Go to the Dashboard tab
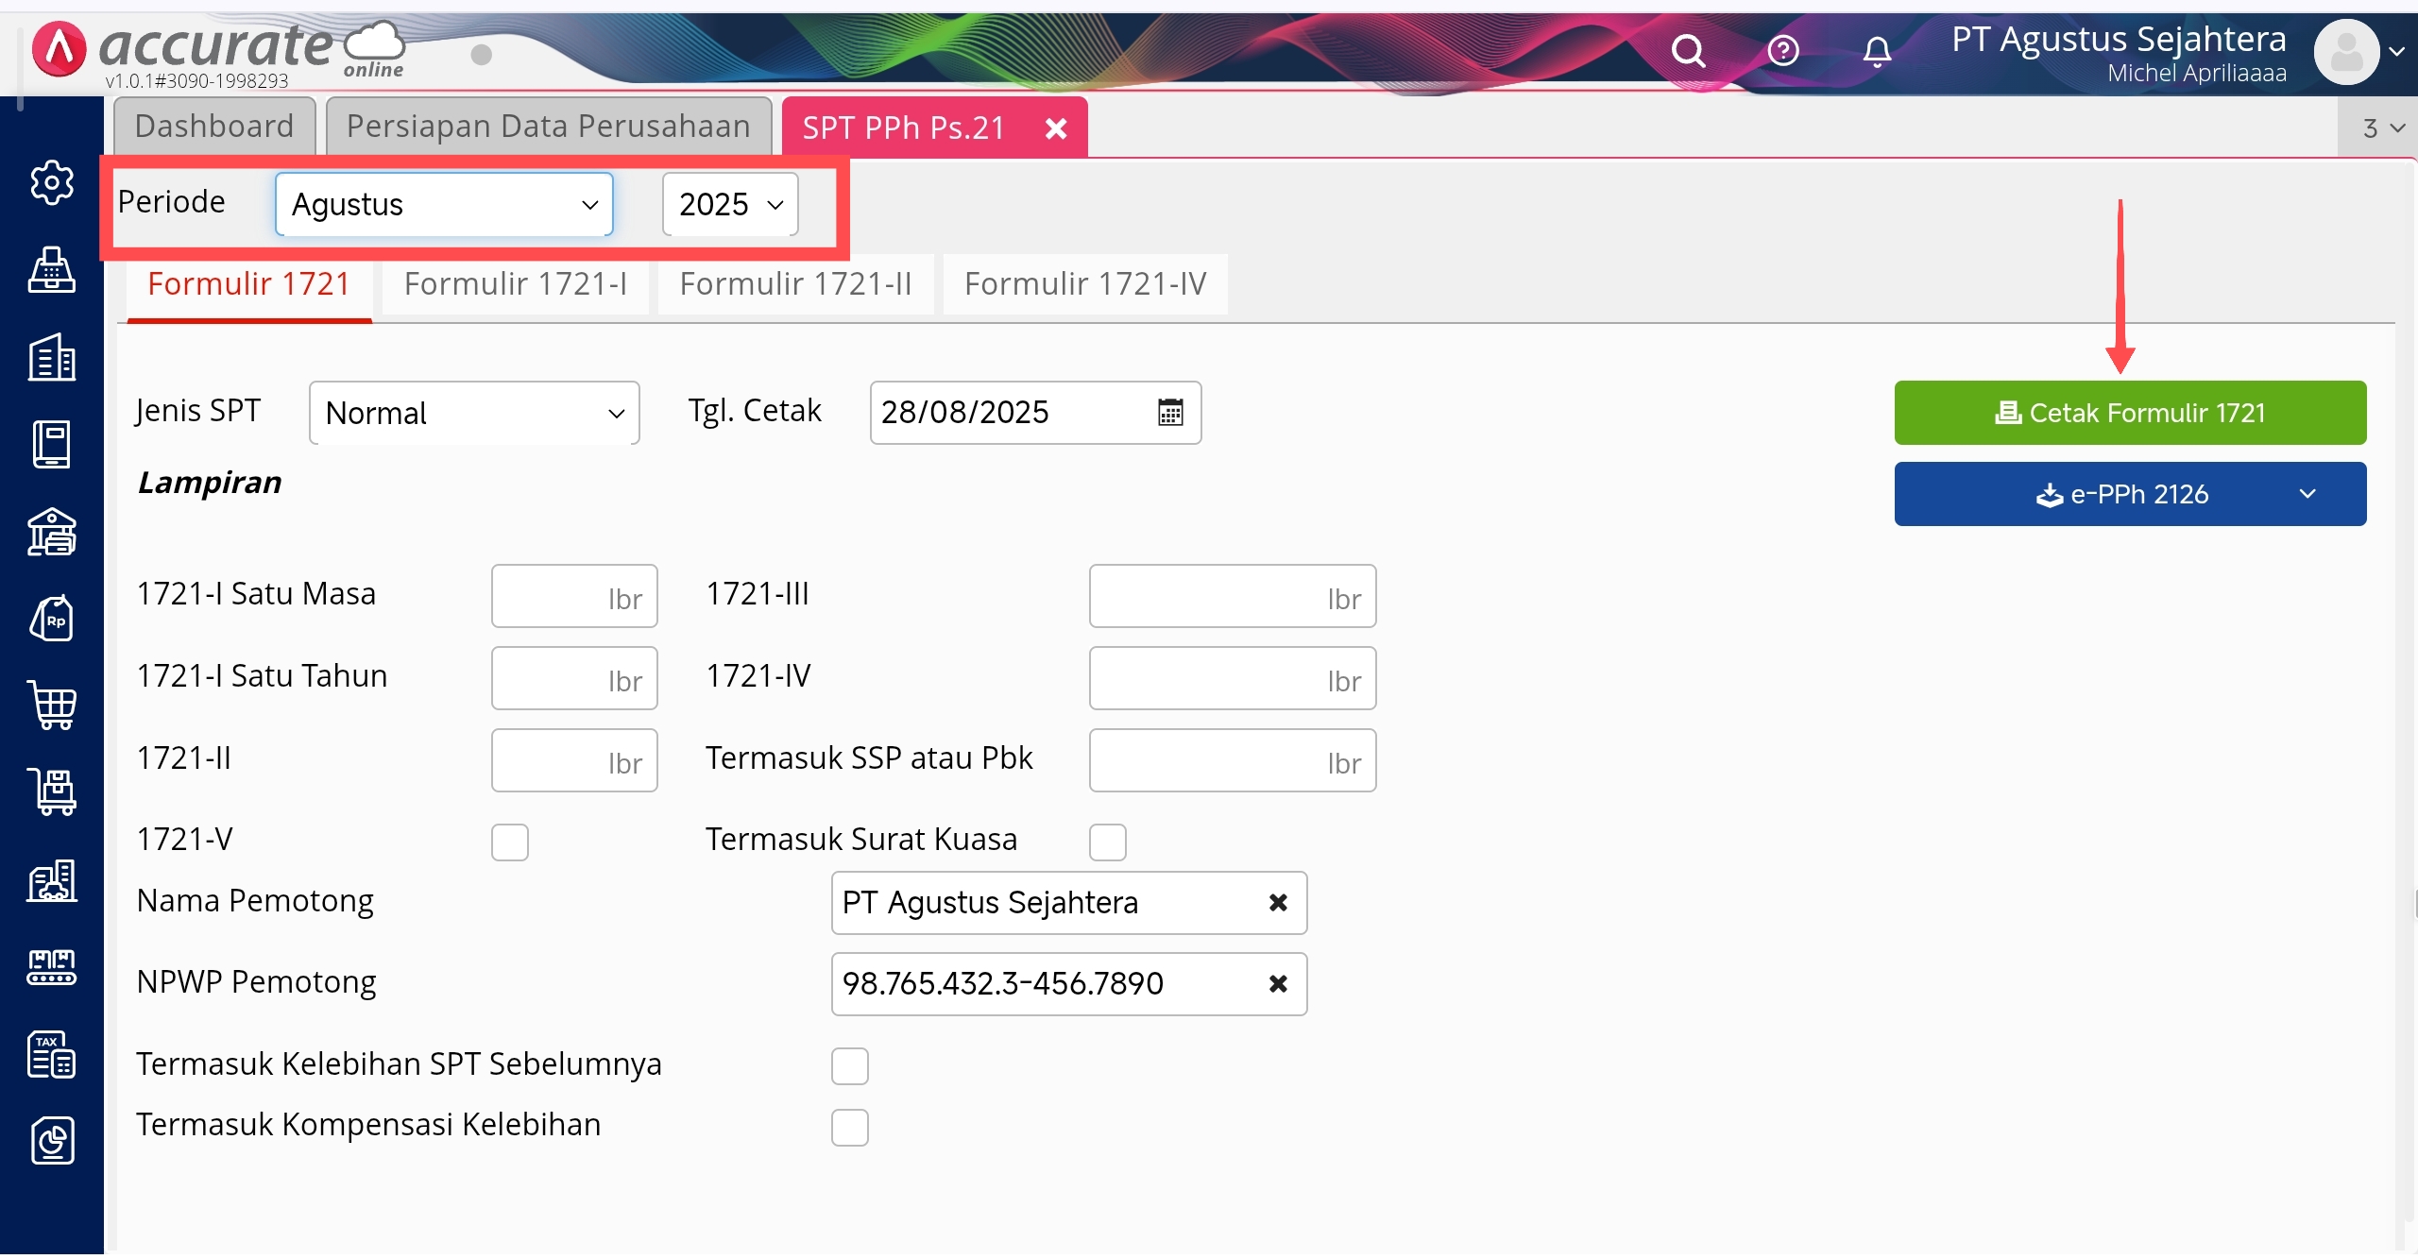The height and width of the screenshot is (1259, 2418). click(x=214, y=127)
